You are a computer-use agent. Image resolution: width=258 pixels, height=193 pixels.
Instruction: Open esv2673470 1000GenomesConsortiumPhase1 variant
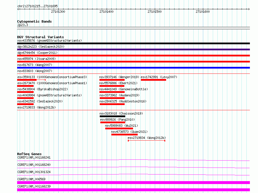coord(52,83)
